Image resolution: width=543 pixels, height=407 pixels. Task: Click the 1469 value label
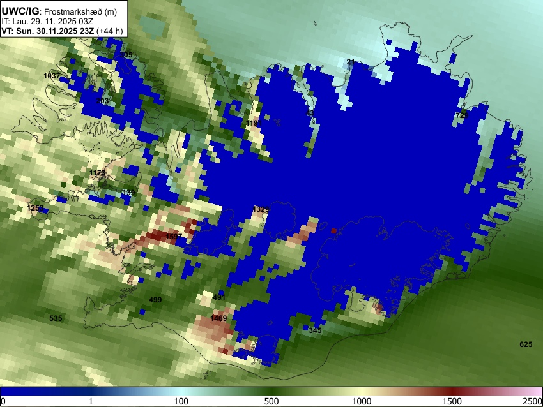[218, 318]
